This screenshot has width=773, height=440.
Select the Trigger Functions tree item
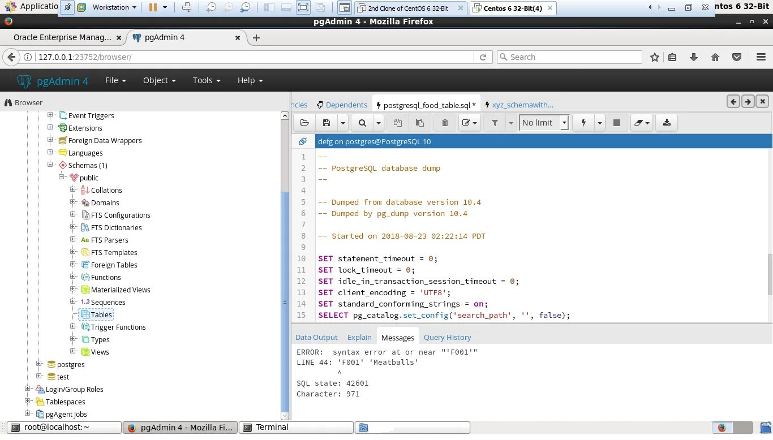tap(113, 327)
